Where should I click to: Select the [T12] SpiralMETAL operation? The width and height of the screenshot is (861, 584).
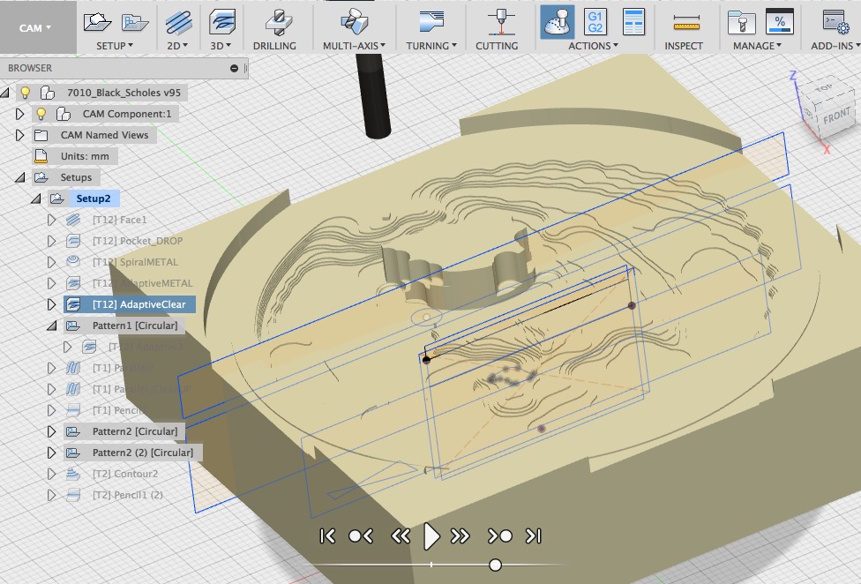click(x=135, y=262)
